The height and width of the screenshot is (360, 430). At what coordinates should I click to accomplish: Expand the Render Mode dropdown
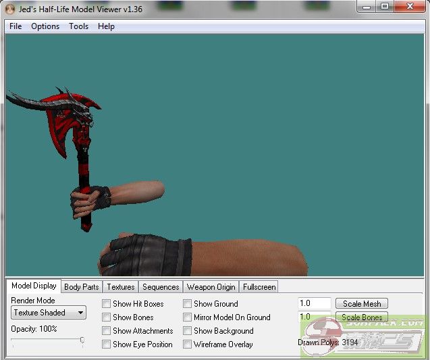tap(49, 313)
